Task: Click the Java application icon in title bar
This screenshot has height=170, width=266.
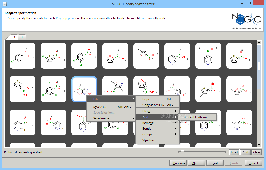Action: tap(5, 4)
